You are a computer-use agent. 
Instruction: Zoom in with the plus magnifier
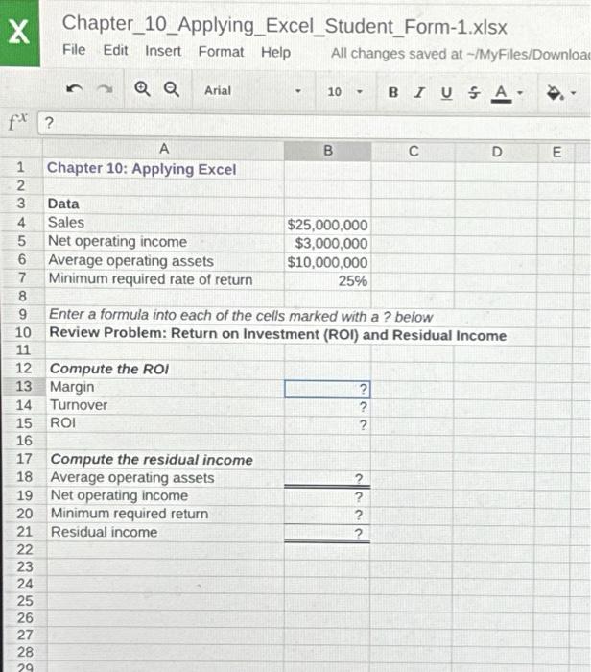[x=142, y=89]
